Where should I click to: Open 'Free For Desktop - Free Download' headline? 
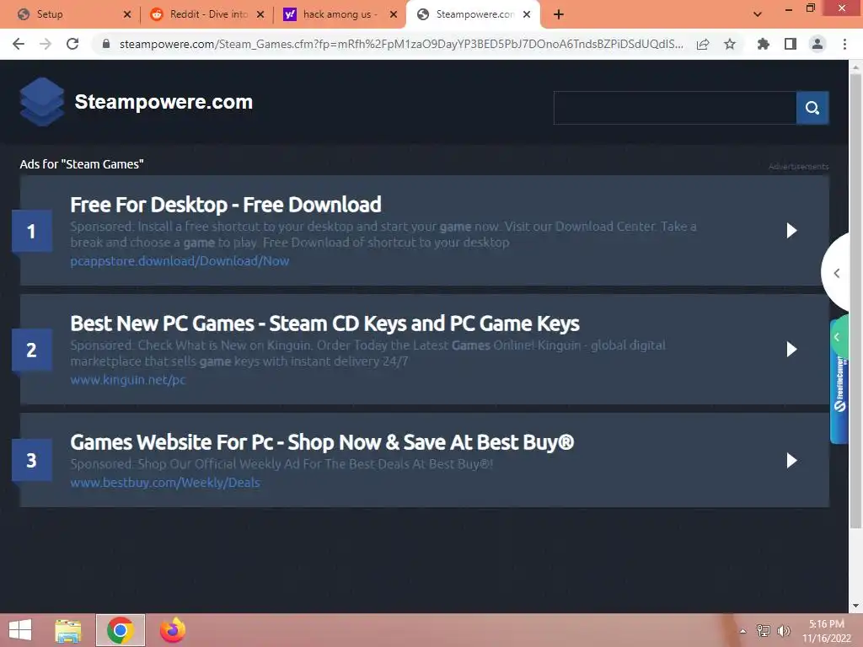pyautogui.click(x=226, y=205)
